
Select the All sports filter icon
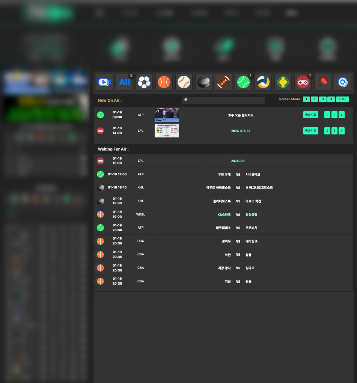click(124, 82)
